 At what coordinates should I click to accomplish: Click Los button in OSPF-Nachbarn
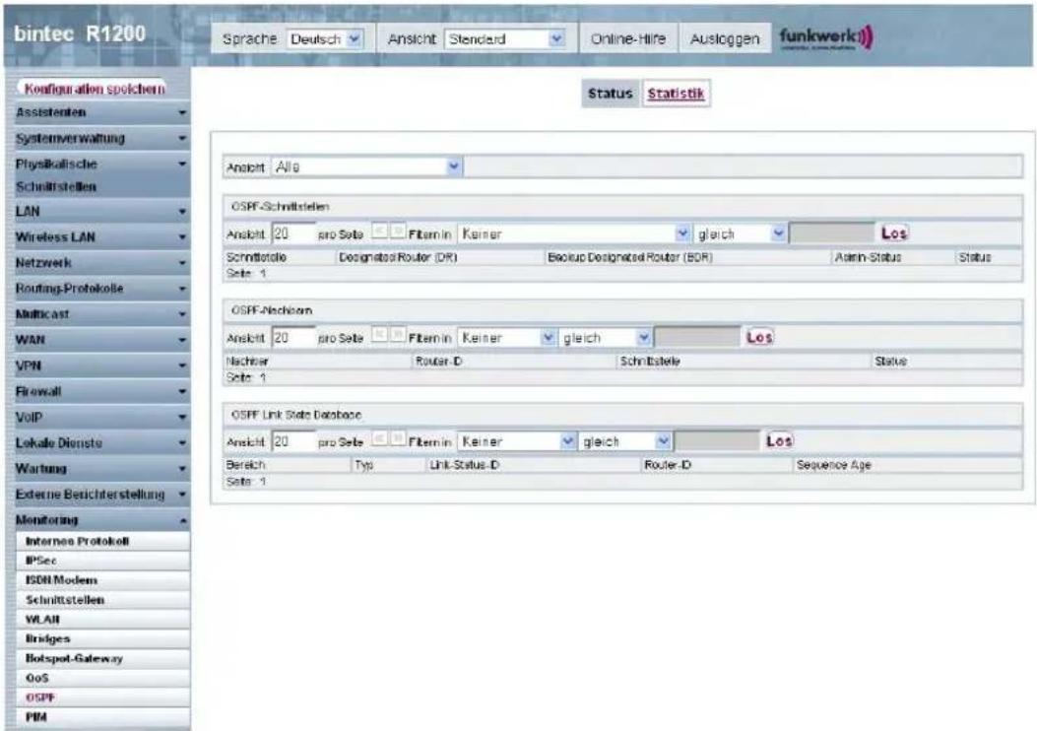pos(759,337)
